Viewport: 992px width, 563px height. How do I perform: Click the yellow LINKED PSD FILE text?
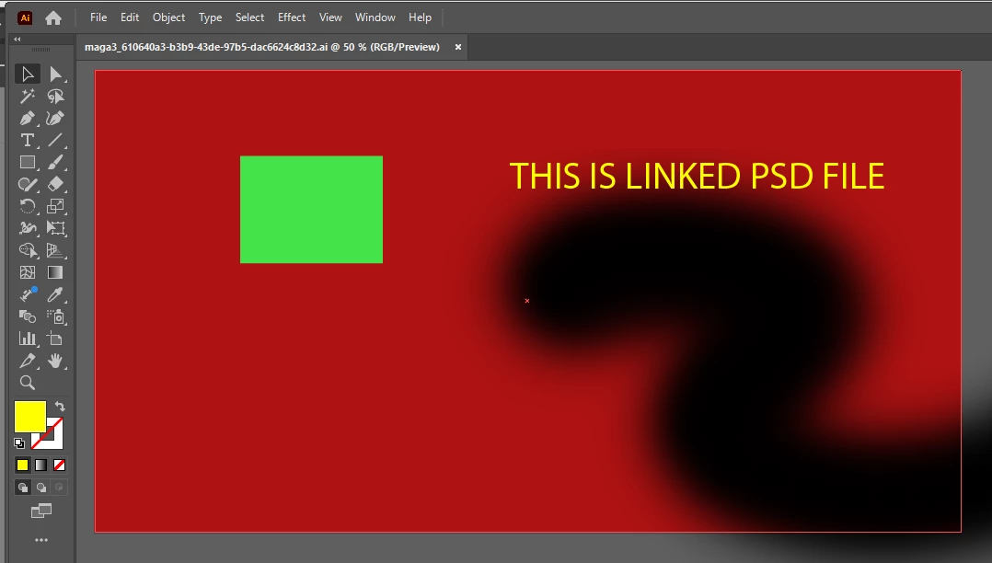[697, 176]
